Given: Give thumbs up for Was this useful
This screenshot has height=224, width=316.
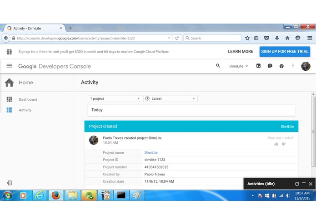Looking at the screenshot, I should pos(276,144).
